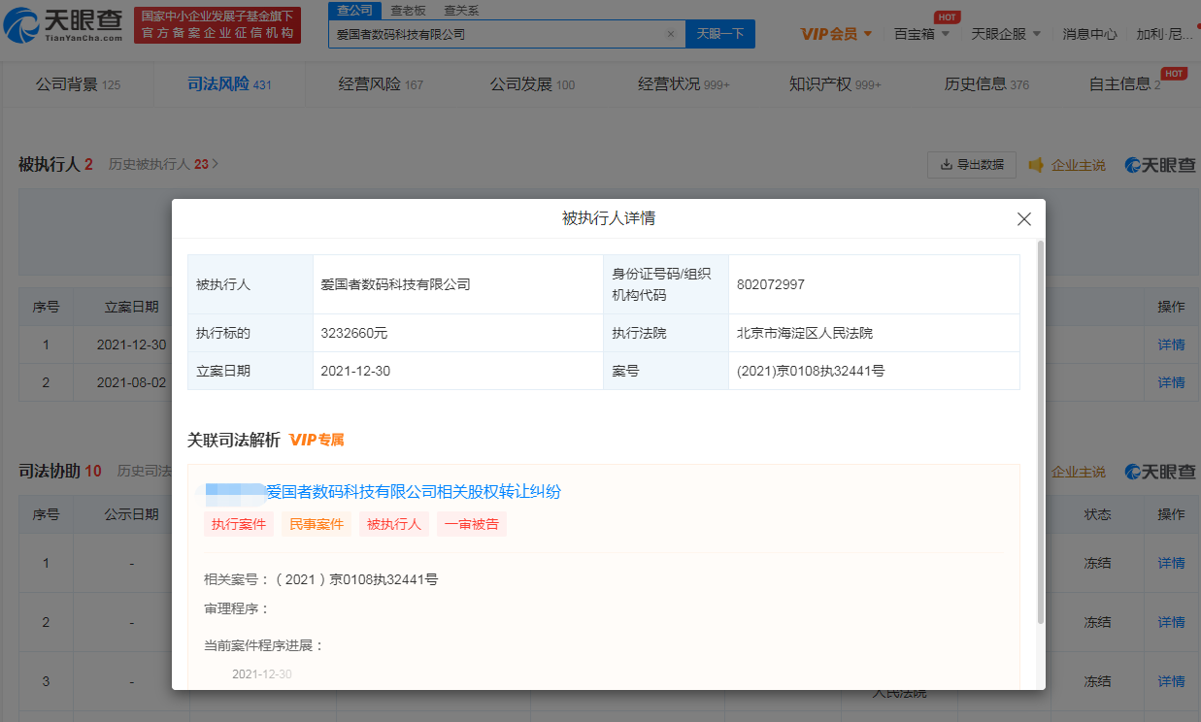Open the 经营状况 tab

click(684, 84)
